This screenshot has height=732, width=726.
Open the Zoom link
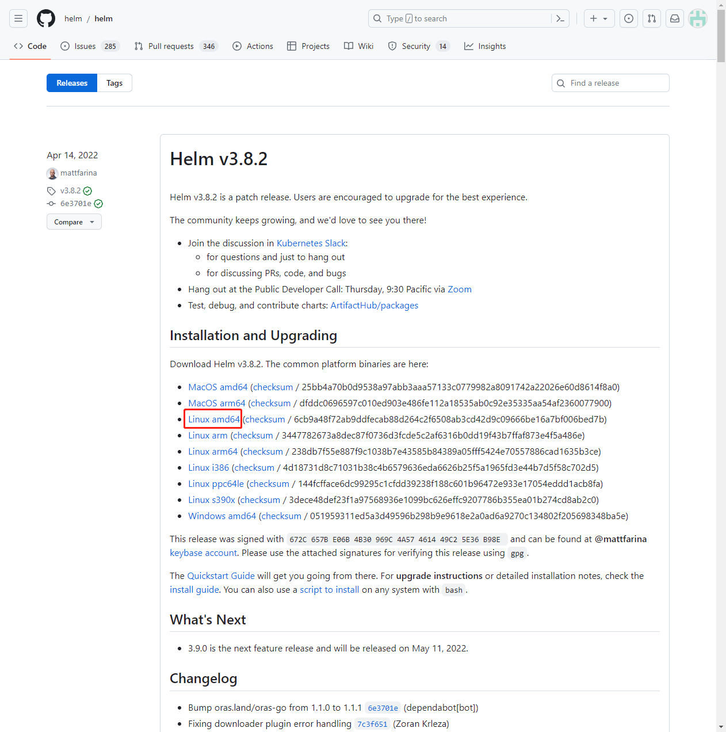pyautogui.click(x=460, y=289)
